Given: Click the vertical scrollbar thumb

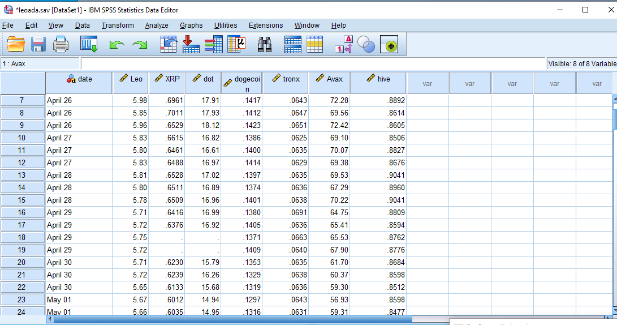Looking at the screenshot, I should coord(615,119).
